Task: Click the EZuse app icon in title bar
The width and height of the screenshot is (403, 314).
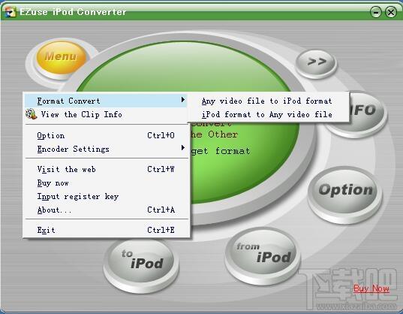Action: pos(11,12)
